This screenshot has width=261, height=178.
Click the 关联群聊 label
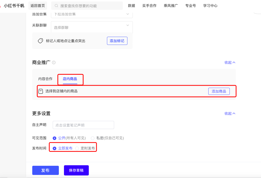pos(39,25)
